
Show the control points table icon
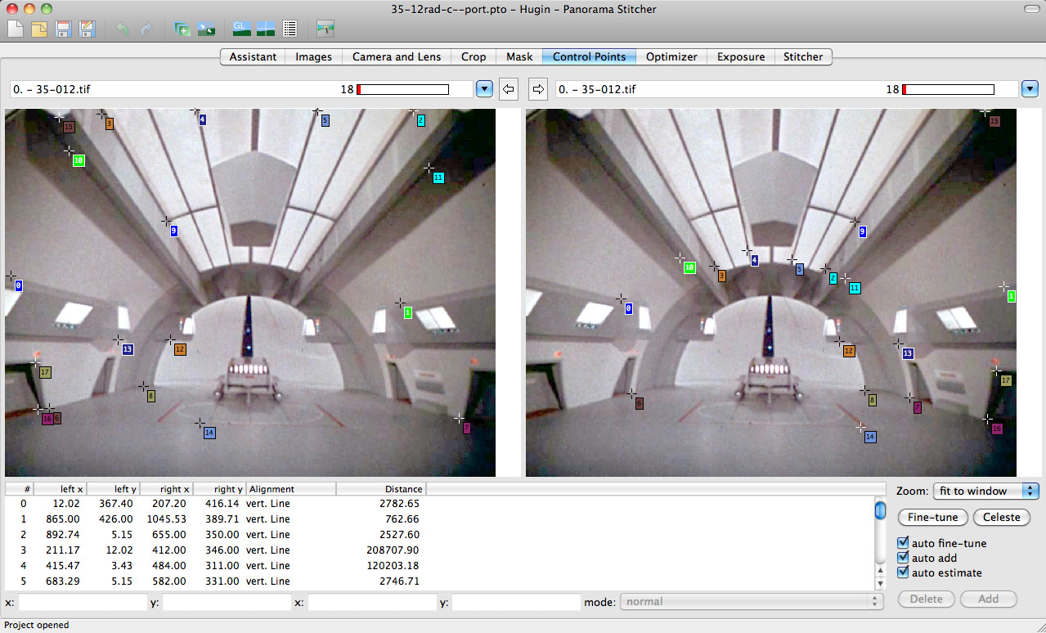coord(289,29)
